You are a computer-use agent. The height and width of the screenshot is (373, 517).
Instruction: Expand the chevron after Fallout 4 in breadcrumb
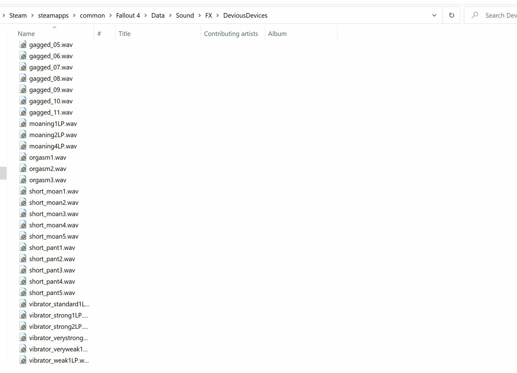click(146, 16)
